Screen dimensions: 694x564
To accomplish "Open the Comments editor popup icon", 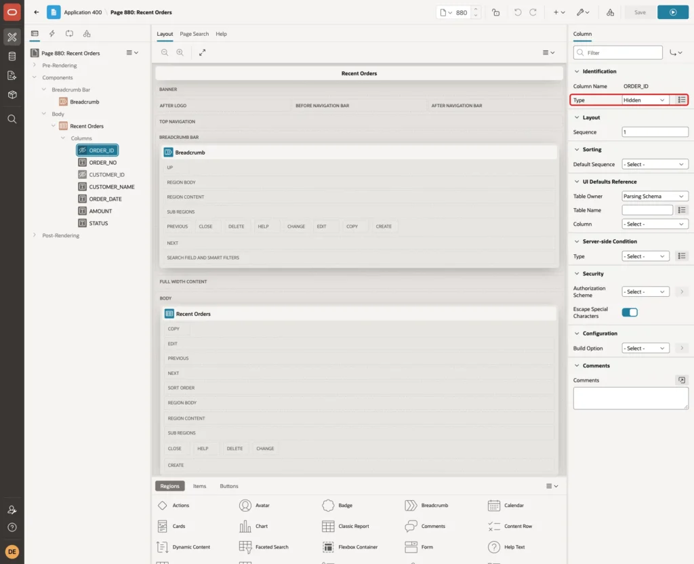I will tap(682, 380).
